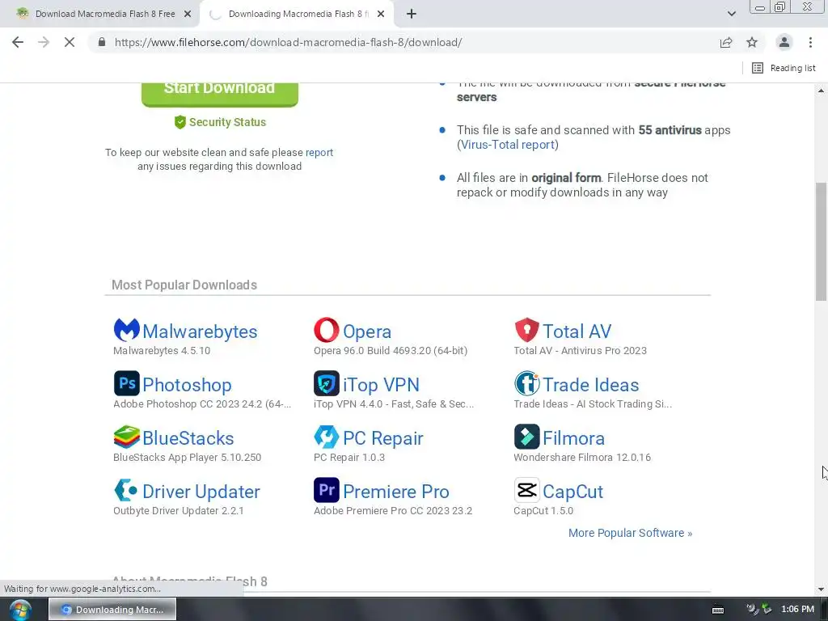Screen dimensions: 828x621
Task: Open the CapCut title link
Action: point(573,492)
